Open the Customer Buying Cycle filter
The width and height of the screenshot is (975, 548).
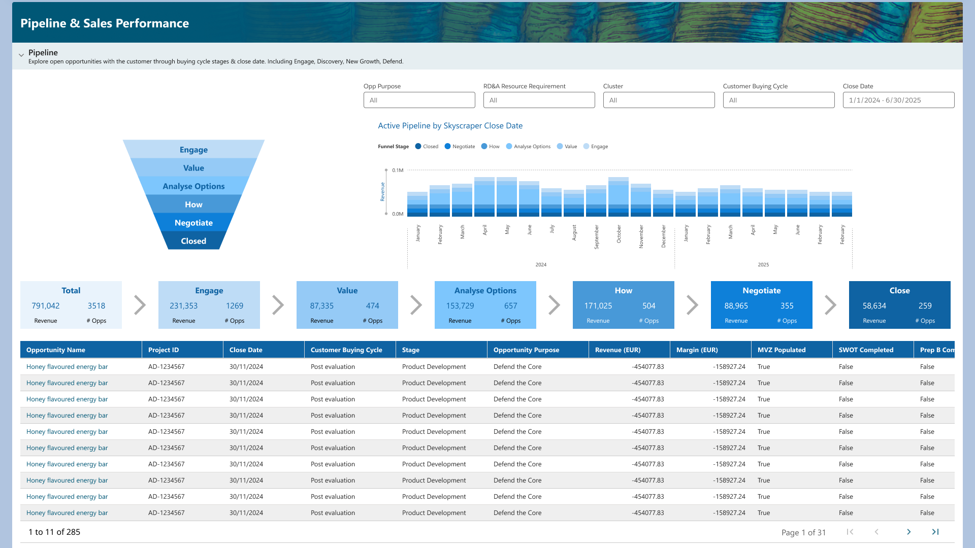pos(778,100)
